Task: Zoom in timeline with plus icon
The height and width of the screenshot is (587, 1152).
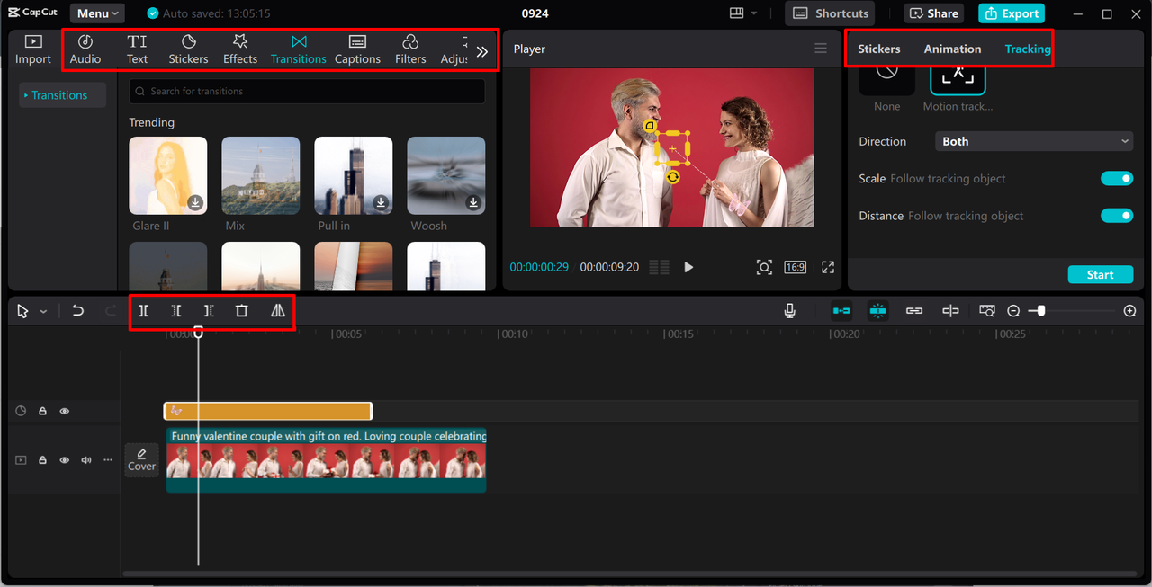Action: point(1130,310)
